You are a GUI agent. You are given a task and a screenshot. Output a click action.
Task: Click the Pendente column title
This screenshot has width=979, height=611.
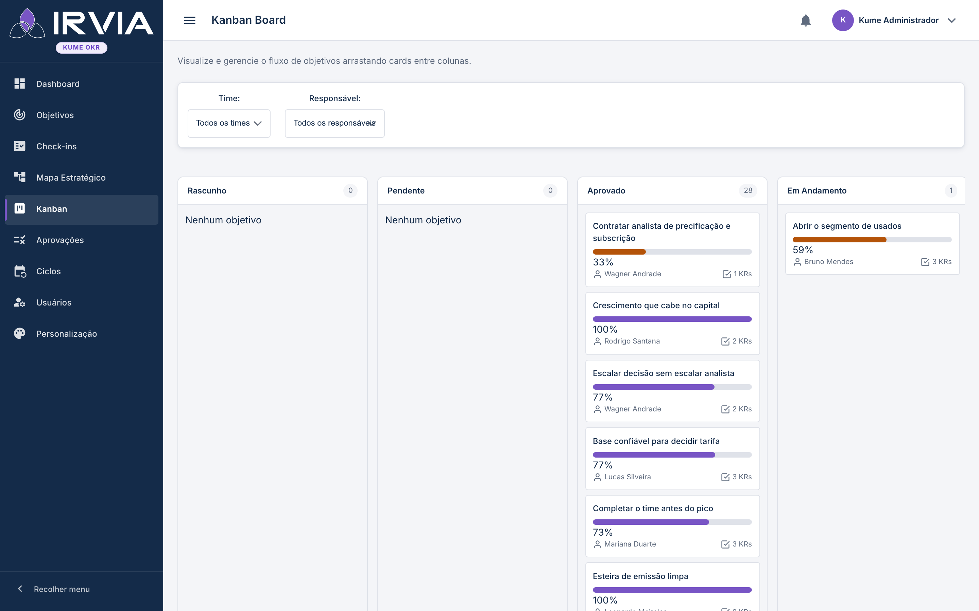[x=406, y=191]
